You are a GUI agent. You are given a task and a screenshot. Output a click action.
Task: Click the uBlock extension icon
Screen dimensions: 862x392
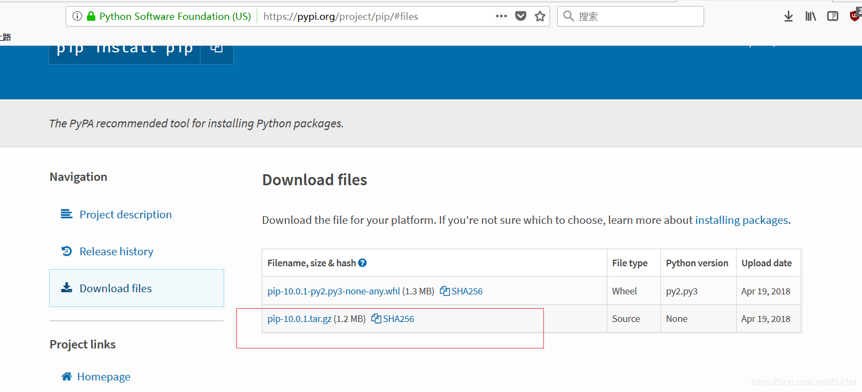(x=855, y=15)
